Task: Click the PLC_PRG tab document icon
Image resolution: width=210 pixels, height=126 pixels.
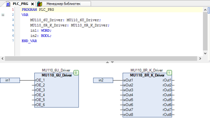Action: pos(8,4)
